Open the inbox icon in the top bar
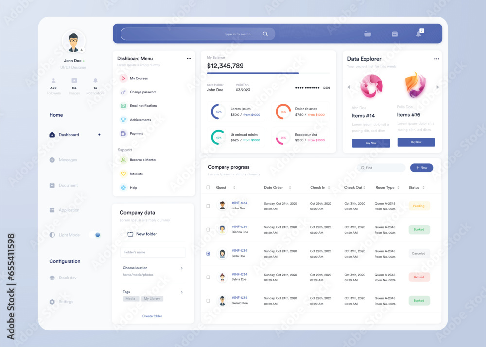The image size is (486, 347). click(395, 34)
